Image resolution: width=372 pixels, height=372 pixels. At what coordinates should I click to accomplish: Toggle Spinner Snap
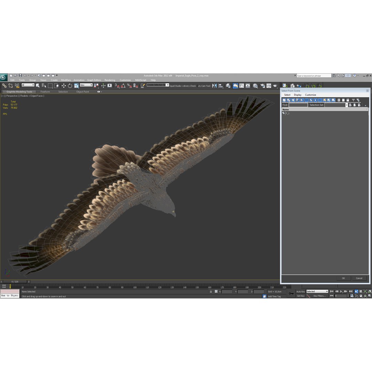click(135, 86)
